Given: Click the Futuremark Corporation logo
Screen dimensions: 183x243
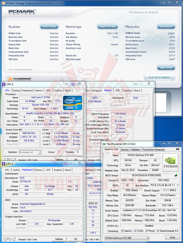Looking at the screenshot, I should point(20,79).
